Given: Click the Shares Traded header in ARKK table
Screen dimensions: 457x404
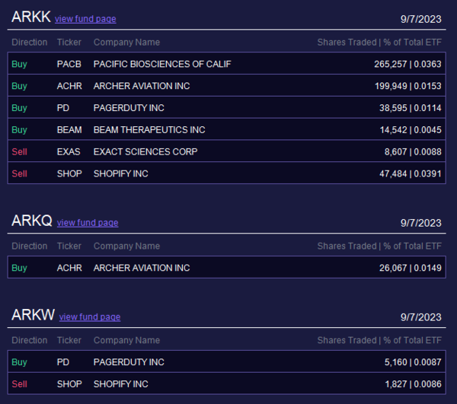Looking at the screenshot, I should tap(347, 42).
